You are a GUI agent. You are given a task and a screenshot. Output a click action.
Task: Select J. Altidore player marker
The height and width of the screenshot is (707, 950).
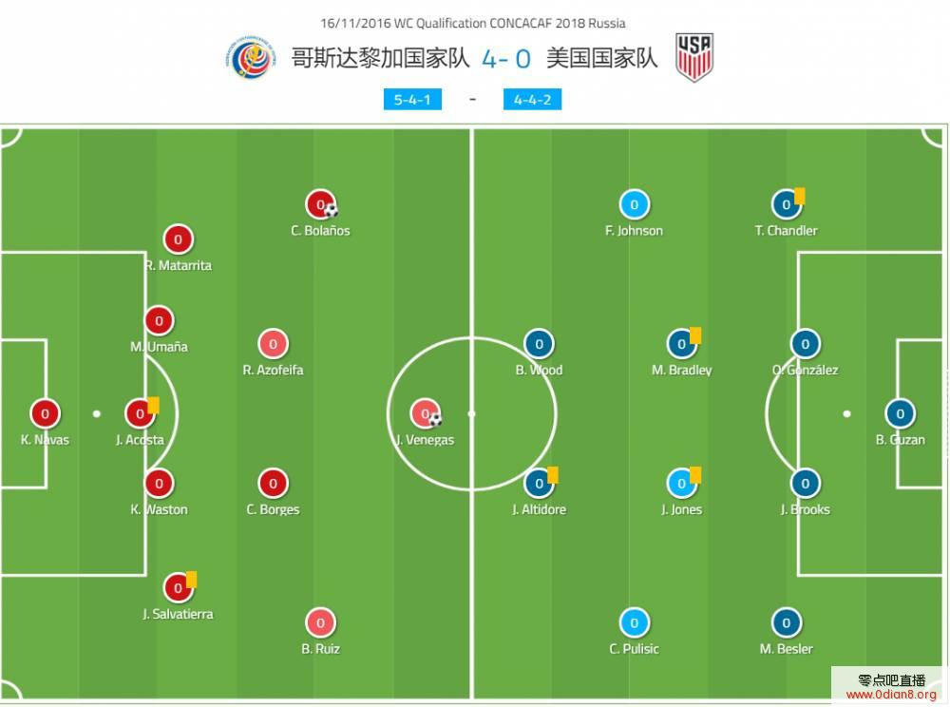click(539, 483)
